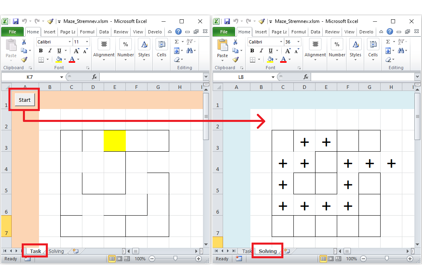Open Insert ribbon tab in left window
The image size is (422, 280).
point(49,32)
